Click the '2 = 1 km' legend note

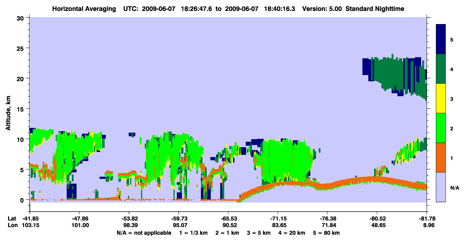tap(227, 233)
